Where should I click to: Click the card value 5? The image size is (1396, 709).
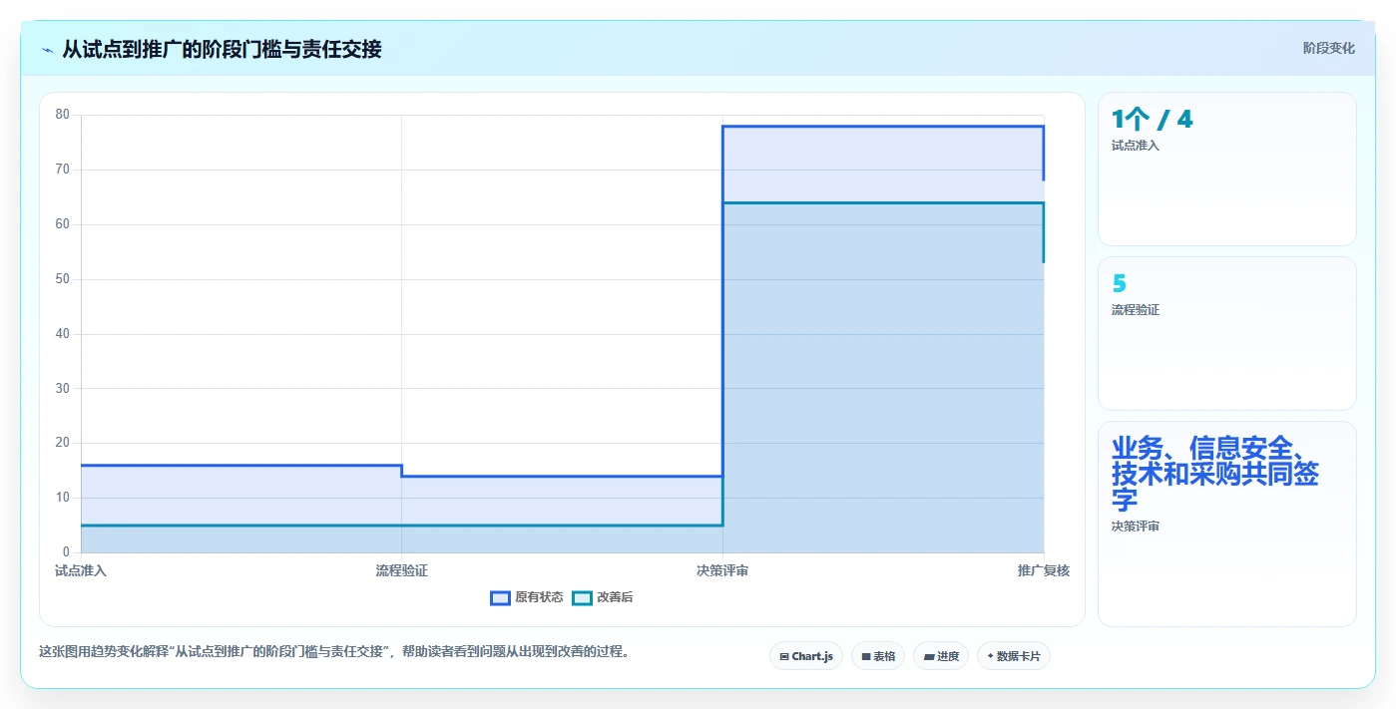tap(1119, 284)
